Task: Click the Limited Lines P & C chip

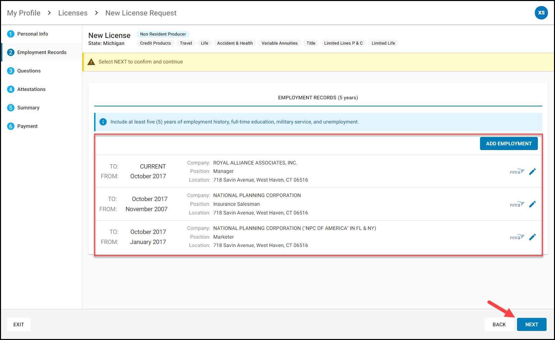Action: (x=343, y=43)
